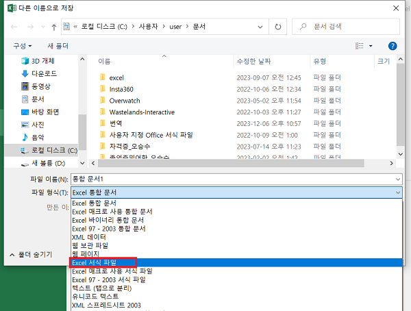411x311 pixels.
Task: Select XML 데이터 file format option
Action: pyautogui.click(x=90, y=237)
